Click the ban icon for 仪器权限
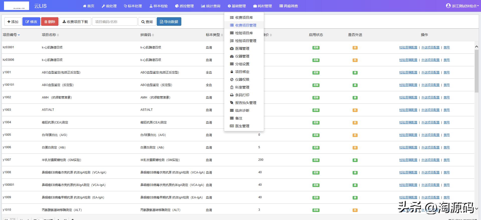481x220 pixels. (232, 79)
